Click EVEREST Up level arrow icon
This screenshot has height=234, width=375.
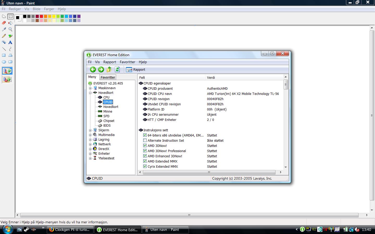[109, 69]
